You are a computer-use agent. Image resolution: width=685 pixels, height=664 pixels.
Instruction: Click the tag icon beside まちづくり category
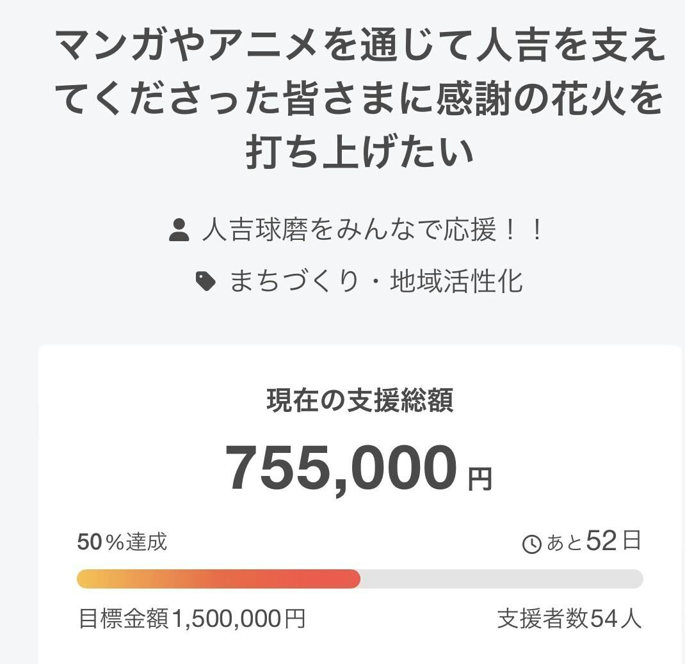(205, 281)
